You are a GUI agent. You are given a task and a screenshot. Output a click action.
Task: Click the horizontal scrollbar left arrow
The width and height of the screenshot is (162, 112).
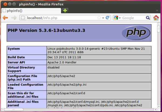[x=3, y=110]
